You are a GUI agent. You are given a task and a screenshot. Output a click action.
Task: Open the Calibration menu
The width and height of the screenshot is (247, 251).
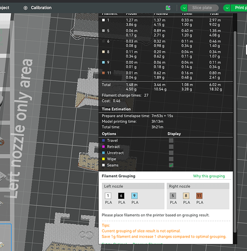point(41,8)
